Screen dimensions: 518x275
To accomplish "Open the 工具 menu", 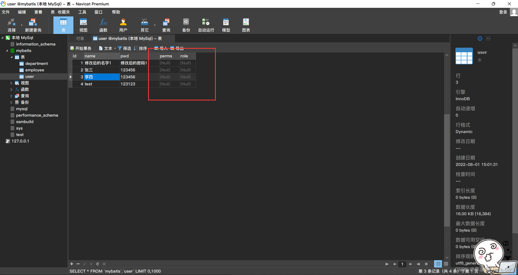I will (82, 12).
